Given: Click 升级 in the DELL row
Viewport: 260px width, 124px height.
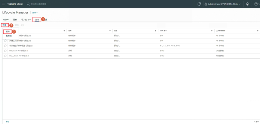Looking at the screenshot, I should 70,56.
